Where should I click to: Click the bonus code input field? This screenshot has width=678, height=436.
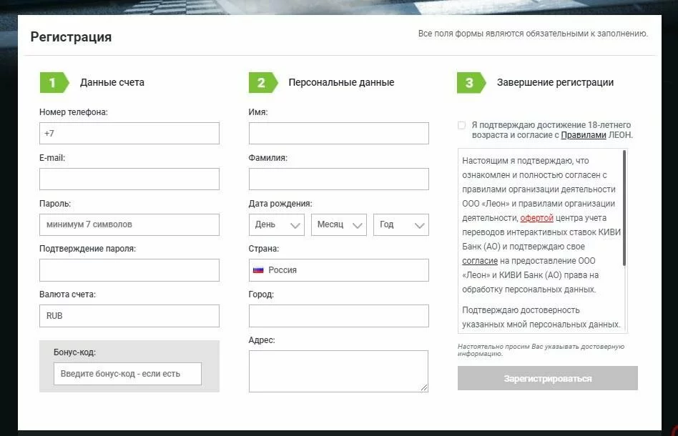127,374
